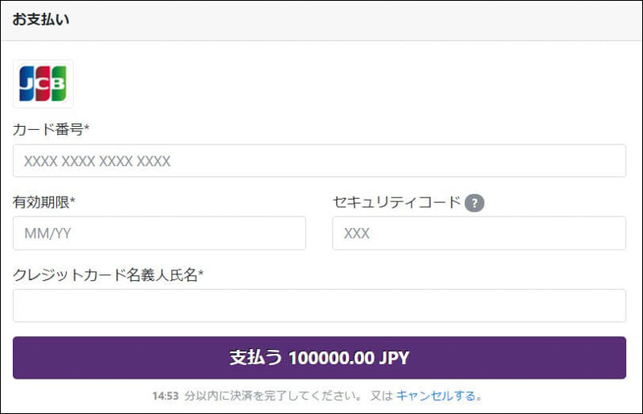Screen dimensions: 643x414
Task: Click the お支払い heading text
Action: (x=41, y=20)
